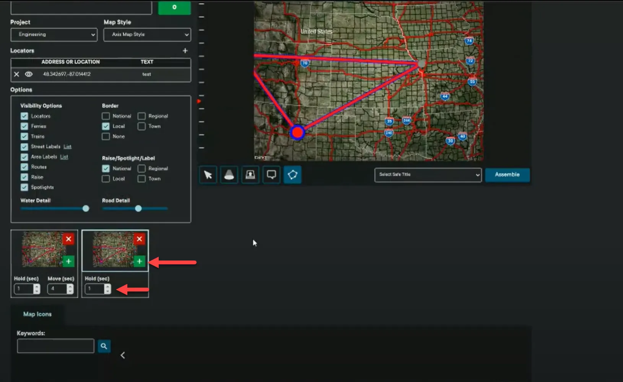
Task: Uncheck the Local border checkbox
Action: click(106, 126)
